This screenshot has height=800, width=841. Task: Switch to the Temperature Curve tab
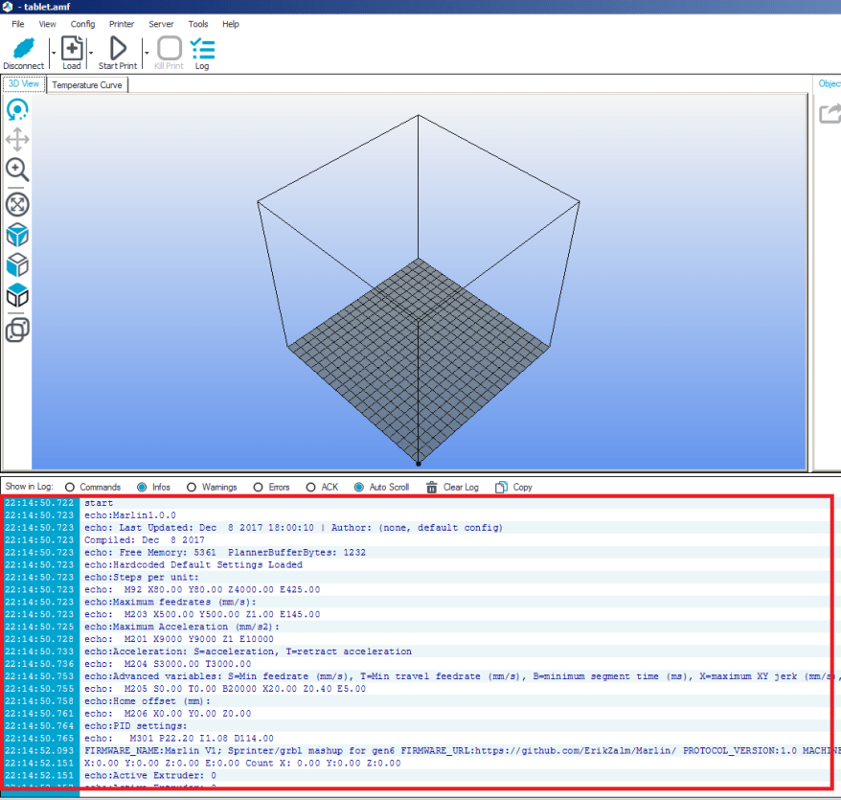pyautogui.click(x=87, y=84)
